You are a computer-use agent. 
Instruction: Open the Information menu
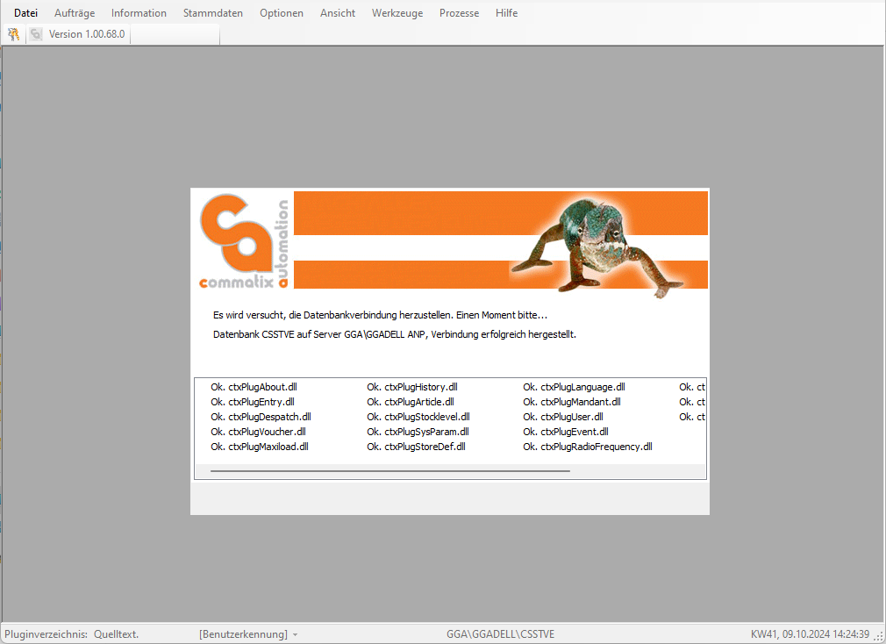139,13
